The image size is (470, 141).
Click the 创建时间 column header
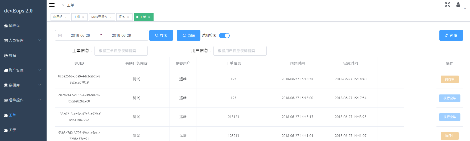pyautogui.click(x=297, y=63)
